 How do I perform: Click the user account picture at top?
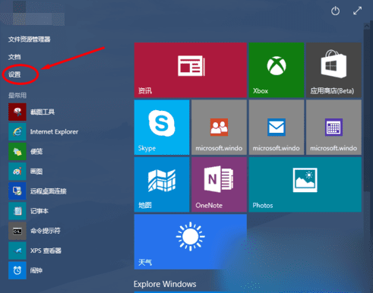(x=19, y=13)
